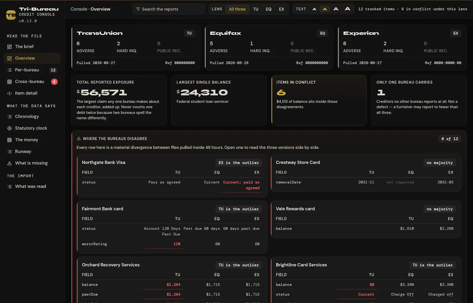Open the Item detail page

32,93
